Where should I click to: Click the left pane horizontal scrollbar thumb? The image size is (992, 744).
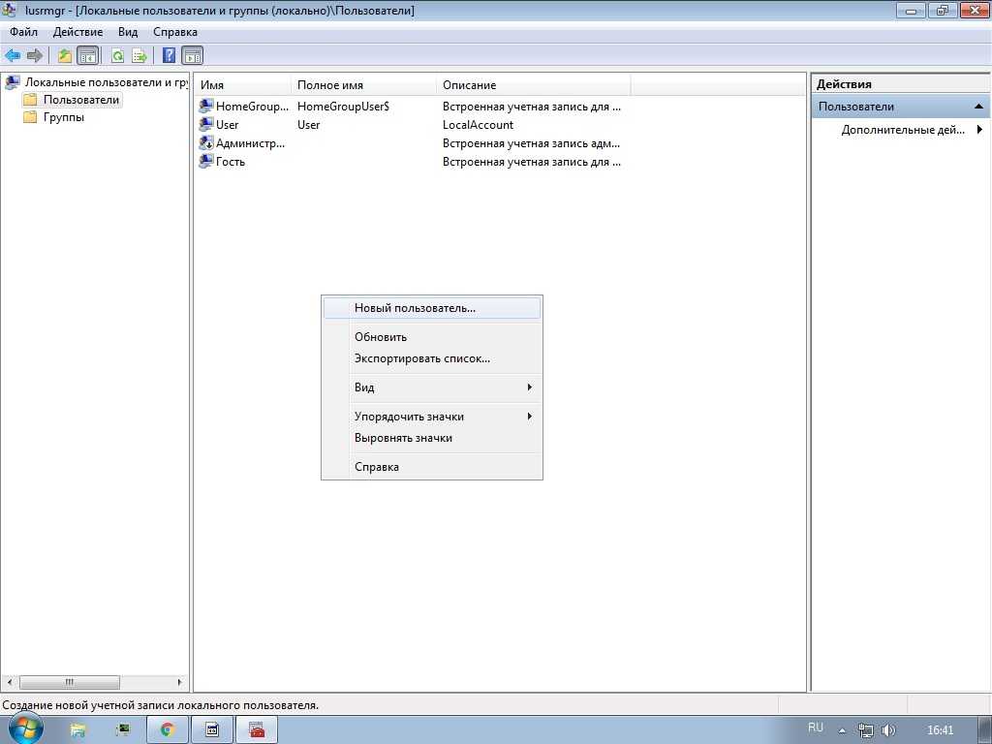pos(69,682)
